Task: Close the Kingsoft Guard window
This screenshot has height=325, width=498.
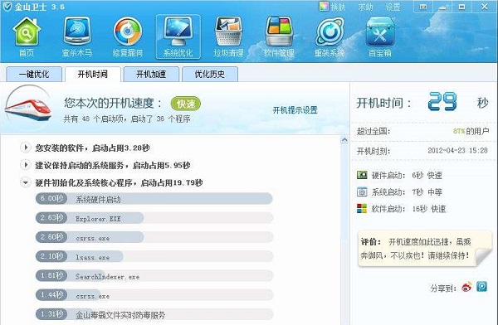Action: coord(484,7)
